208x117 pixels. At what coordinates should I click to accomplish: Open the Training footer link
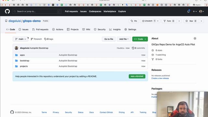point(143,112)
